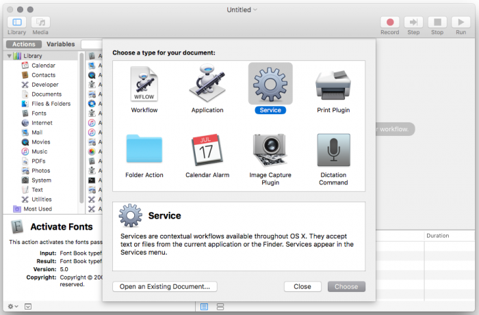Select Fonts in the library list
The height and width of the screenshot is (315, 479).
tap(39, 113)
